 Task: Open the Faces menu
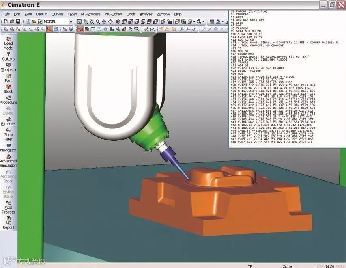(72, 14)
